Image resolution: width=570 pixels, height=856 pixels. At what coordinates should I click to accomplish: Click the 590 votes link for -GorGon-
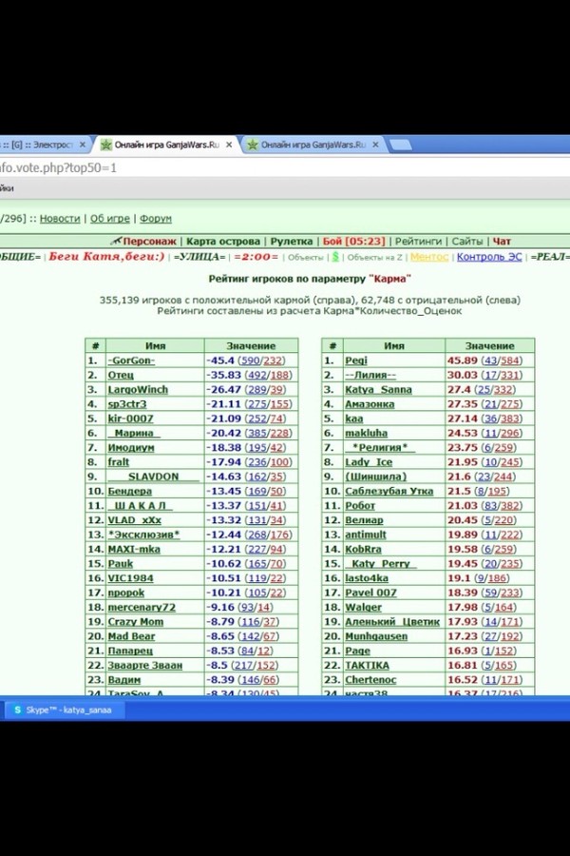(x=251, y=360)
